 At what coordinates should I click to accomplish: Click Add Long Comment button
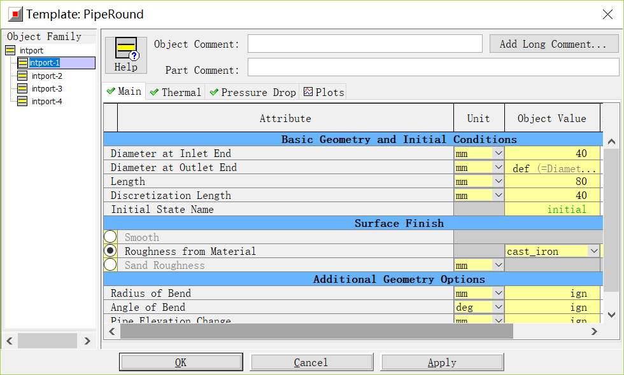pos(555,44)
